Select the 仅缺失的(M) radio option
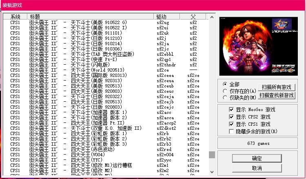Screen dimensions: 306x179 point(225,98)
